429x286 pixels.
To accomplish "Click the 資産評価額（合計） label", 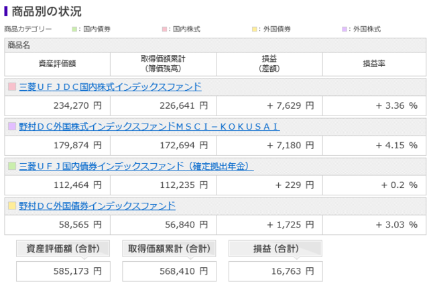I will [63, 249].
